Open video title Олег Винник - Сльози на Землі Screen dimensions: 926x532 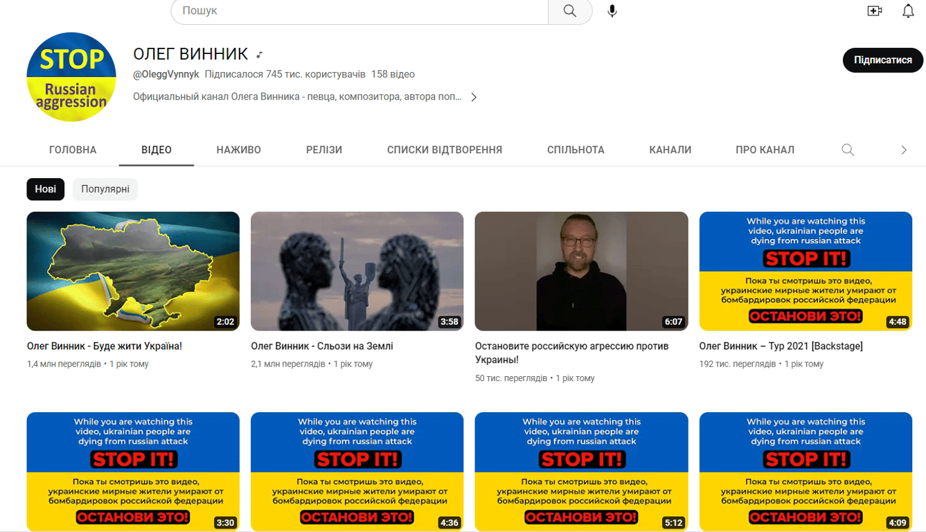[x=322, y=346]
